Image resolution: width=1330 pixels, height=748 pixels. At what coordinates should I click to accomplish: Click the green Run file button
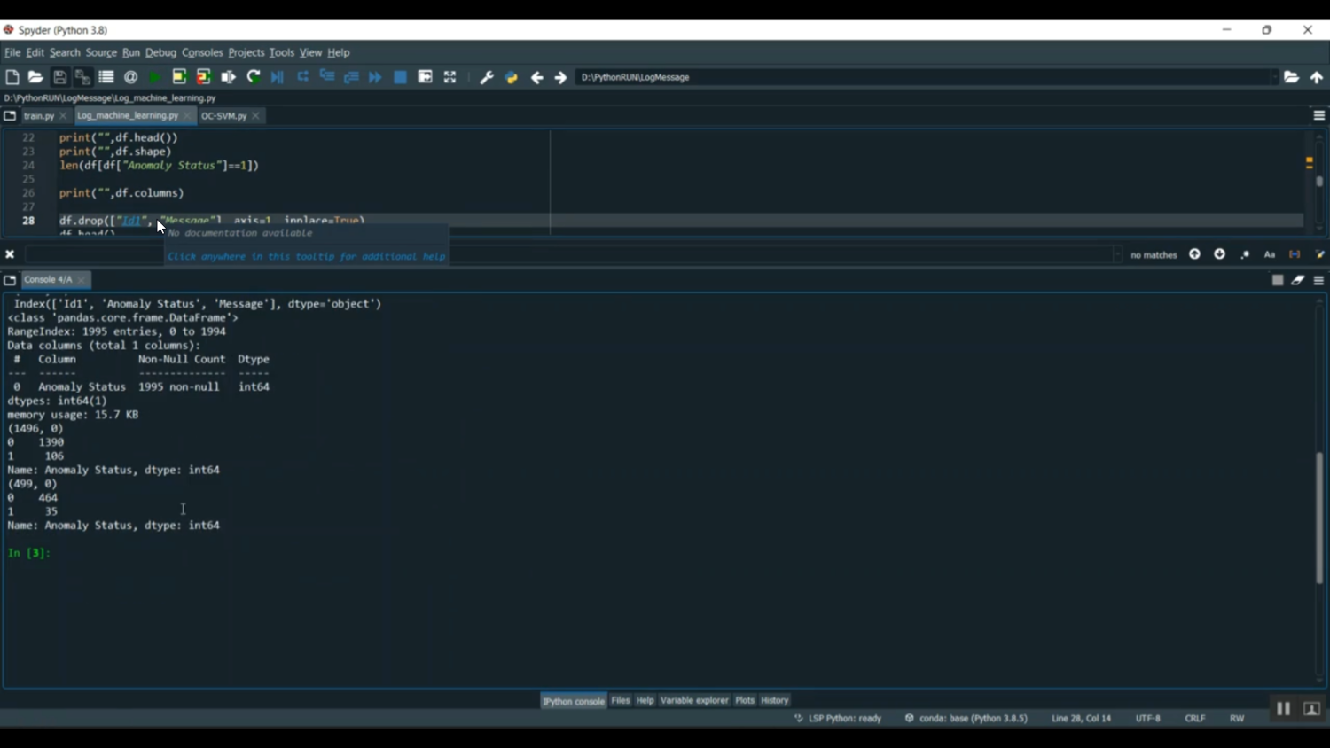coord(155,78)
